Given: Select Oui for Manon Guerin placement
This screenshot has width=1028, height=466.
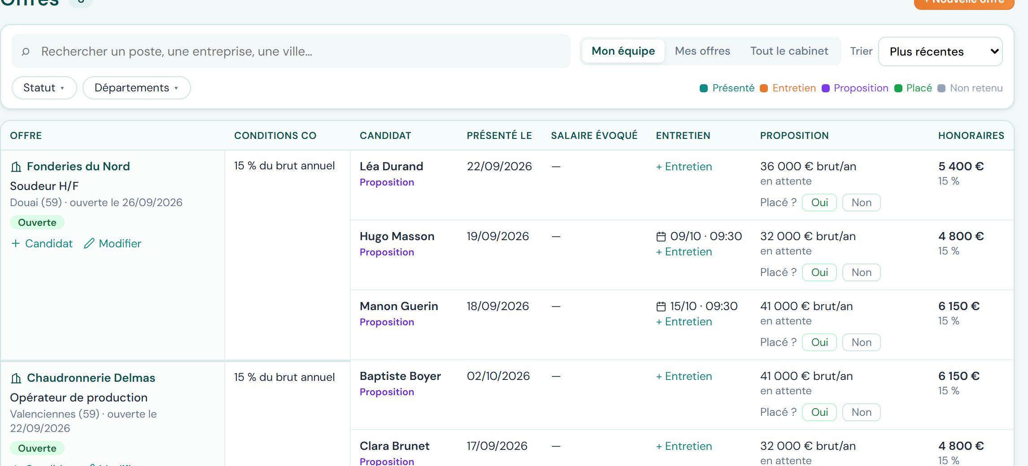Looking at the screenshot, I should 819,342.
